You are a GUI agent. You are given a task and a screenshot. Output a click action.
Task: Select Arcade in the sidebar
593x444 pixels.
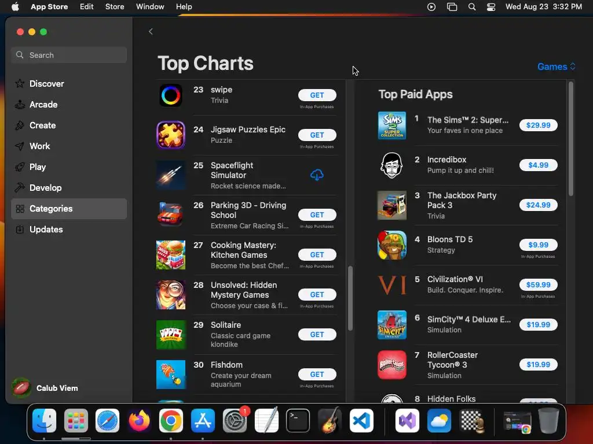[69, 105]
